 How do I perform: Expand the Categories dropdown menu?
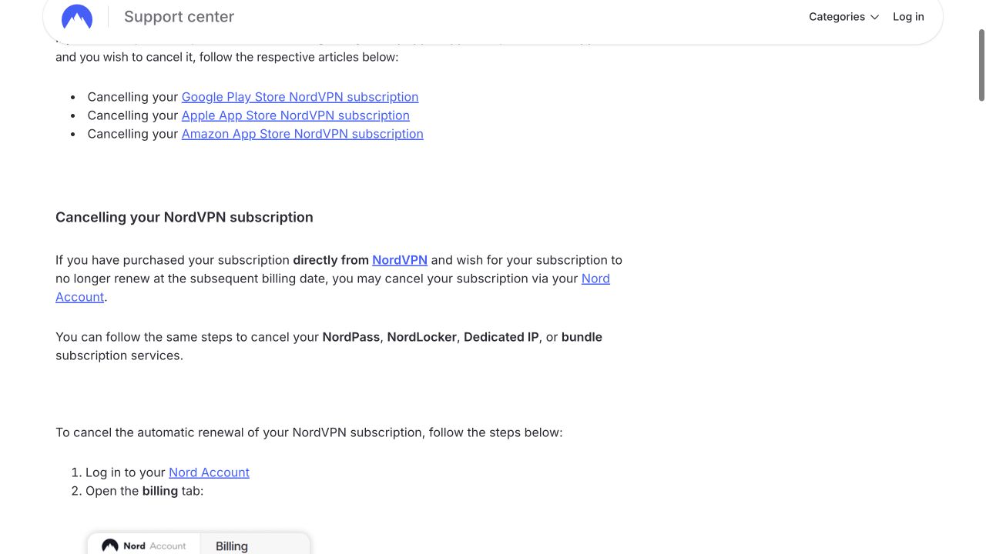click(x=843, y=17)
